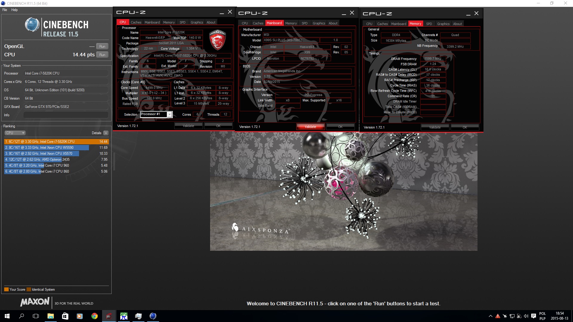
Task: Open About tab in first CPU-Z
Action: coord(211,22)
